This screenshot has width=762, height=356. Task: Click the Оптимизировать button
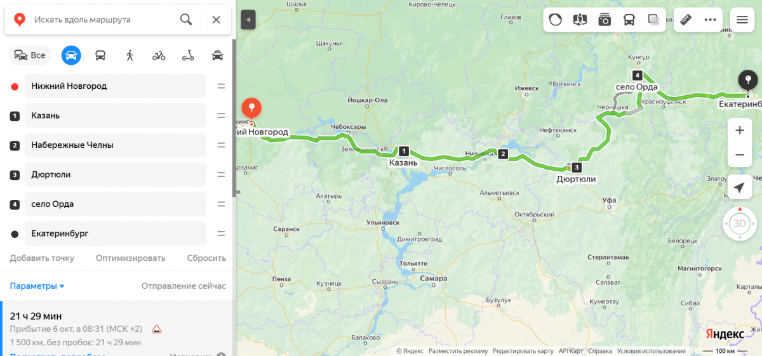[131, 258]
